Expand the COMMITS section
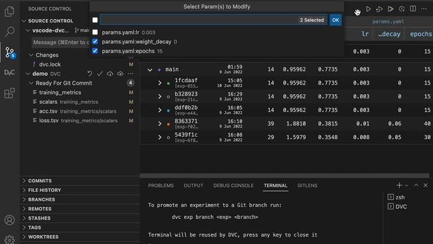Image resolution: width=433 pixels, height=244 pixels. [80, 181]
